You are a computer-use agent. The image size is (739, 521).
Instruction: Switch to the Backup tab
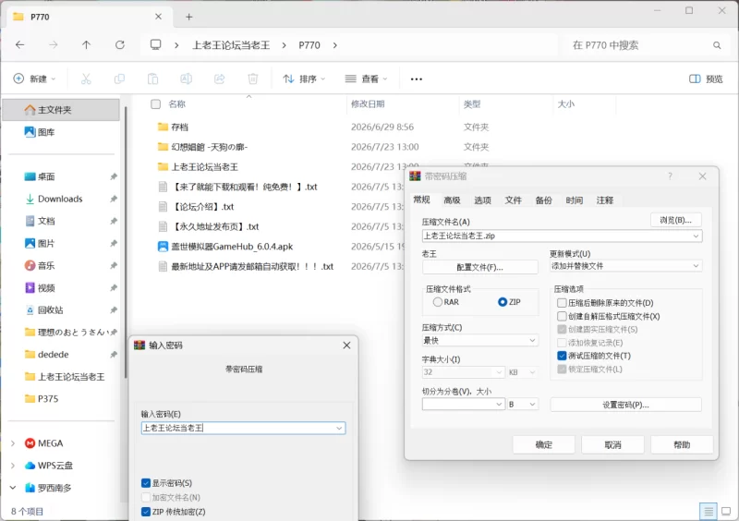tap(543, 200)
